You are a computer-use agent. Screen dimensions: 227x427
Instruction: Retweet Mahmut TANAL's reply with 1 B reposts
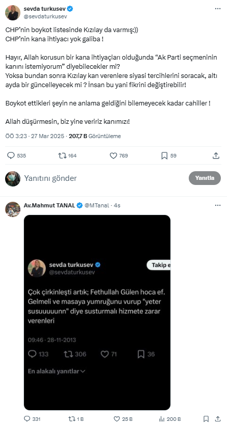pos(72,419)
